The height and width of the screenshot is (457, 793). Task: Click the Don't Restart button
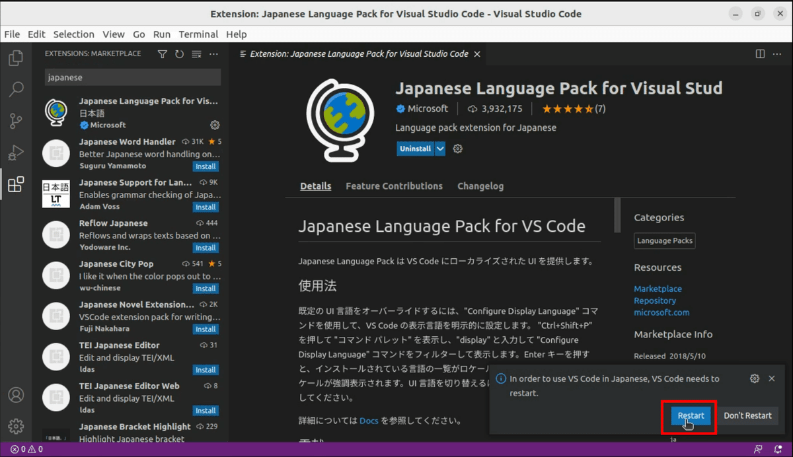(747, 415)
